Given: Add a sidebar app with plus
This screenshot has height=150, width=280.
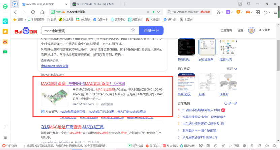Looking at the screenshot, I should point(5,126).
